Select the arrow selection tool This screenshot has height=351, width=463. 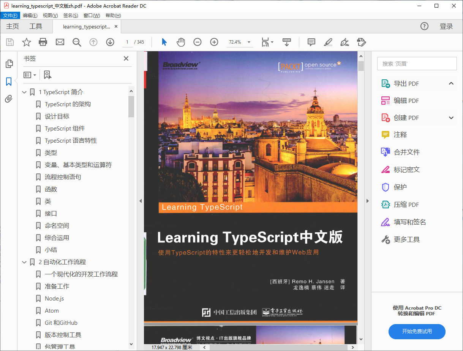click(x=164, y=42)
